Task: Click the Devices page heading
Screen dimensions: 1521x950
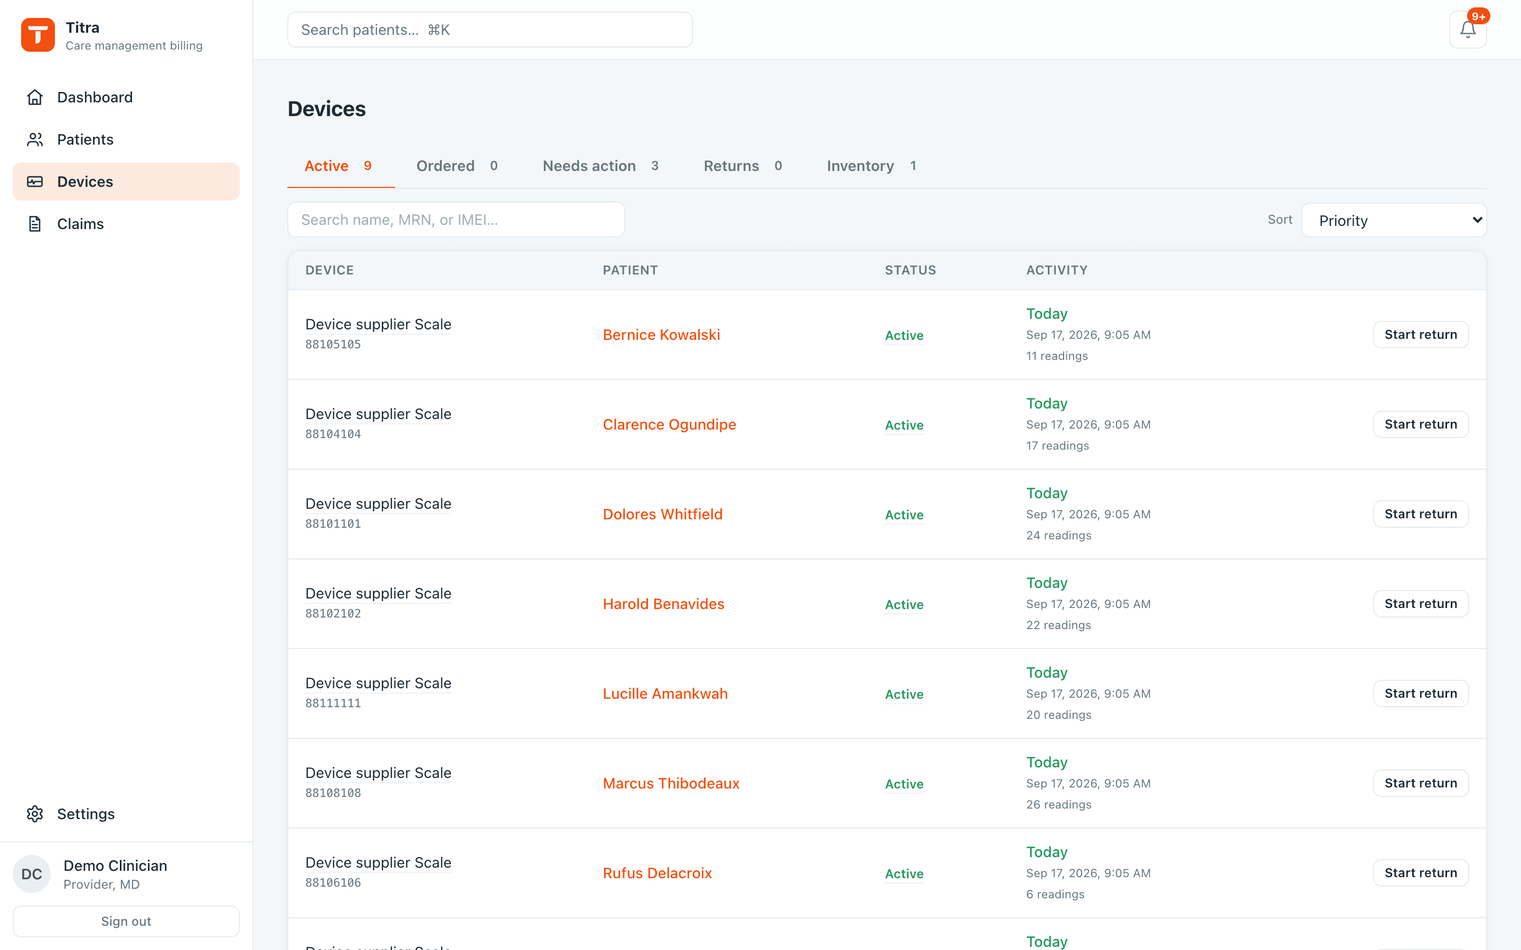Action: (326, 109)
